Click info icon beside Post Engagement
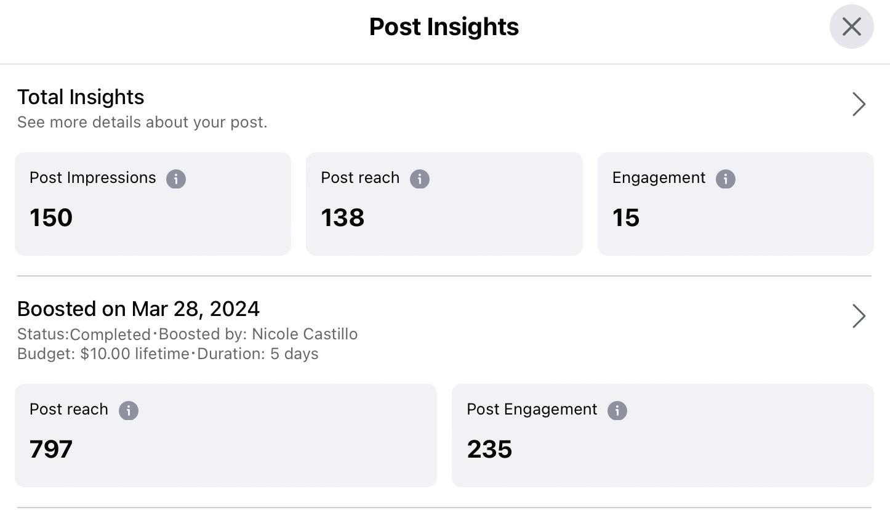890x510 pixels. pyautogui.click(x=617, y=410)
